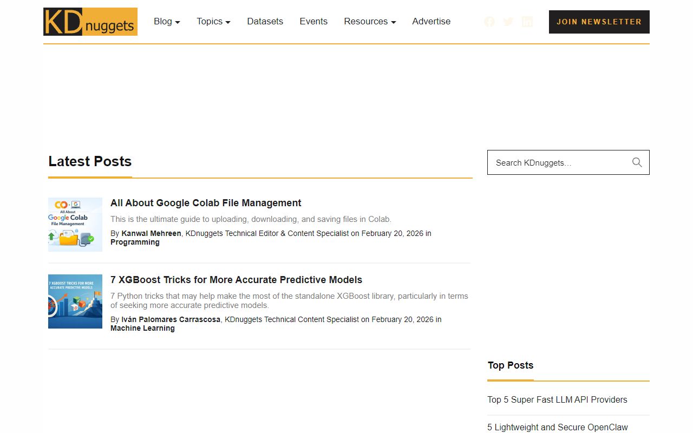Expand the Blog dropdown menu
Viewport: 693px width, 433px height.
coord(167,21)
